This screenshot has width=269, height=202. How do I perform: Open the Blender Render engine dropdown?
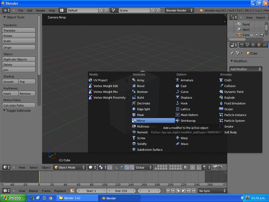[179, 11]
